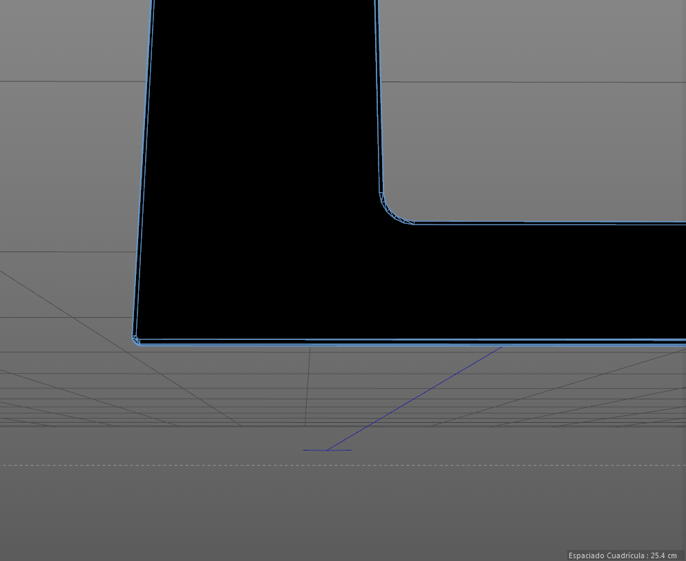The height and width of the screenshot is (561, 686).
Task: Click the 'Espaciado Cuadrícula : 25.4 cm' status text
Action: click(x=622, y=555)
